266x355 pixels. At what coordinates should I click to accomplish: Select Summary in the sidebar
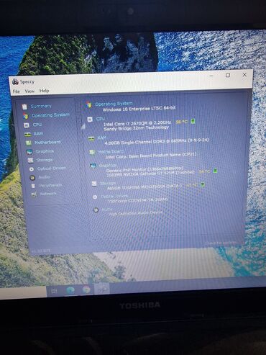pos(41,106)
